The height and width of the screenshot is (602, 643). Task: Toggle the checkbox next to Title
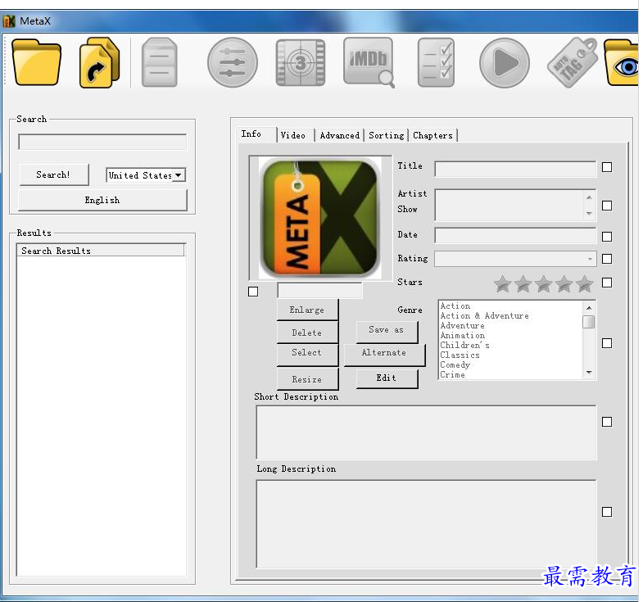click(x=607, y=167)
